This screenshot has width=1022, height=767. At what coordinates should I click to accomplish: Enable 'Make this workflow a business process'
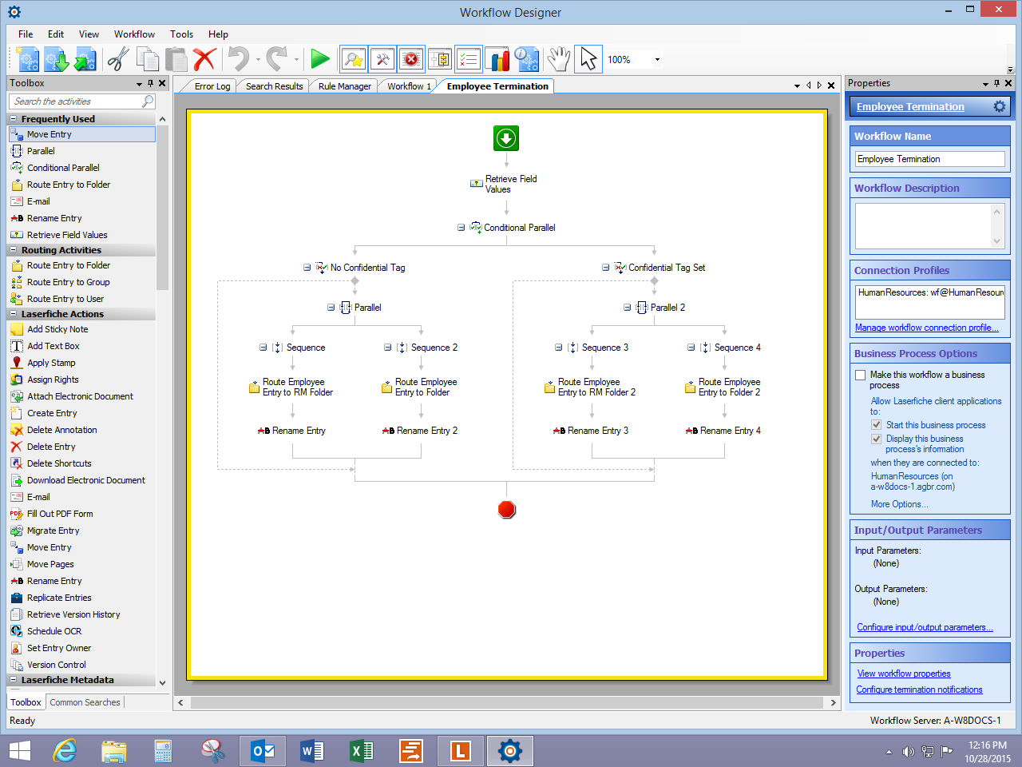(861, 375)
